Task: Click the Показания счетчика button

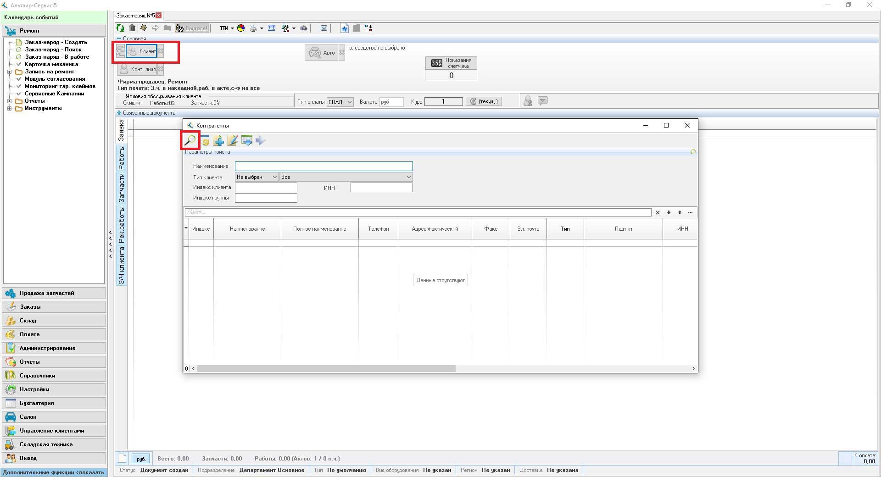Action: point(451,63)
